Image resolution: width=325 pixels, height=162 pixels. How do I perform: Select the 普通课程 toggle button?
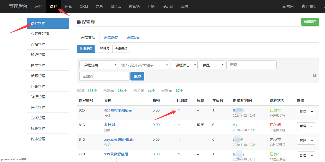click(86, 49)
